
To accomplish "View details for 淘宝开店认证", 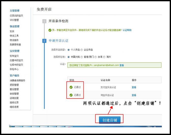I will click(134, 95).
